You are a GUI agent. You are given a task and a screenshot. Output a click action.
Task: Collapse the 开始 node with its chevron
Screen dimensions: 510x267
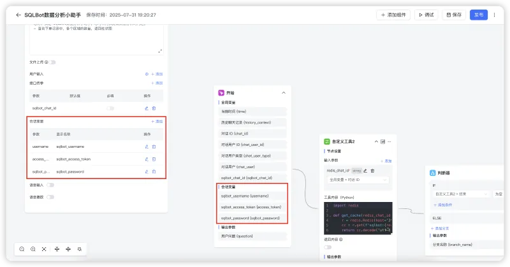click(x=284, y=92)
